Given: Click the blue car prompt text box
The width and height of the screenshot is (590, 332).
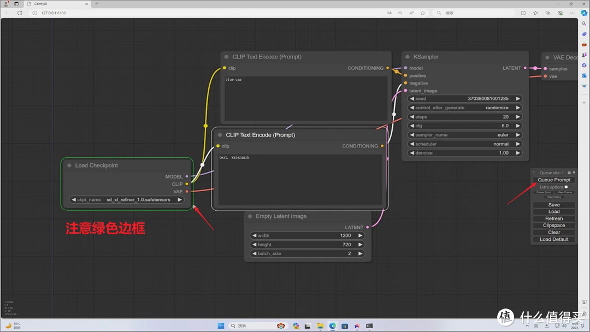Looking at the screenshot, I should click(306, 98).
